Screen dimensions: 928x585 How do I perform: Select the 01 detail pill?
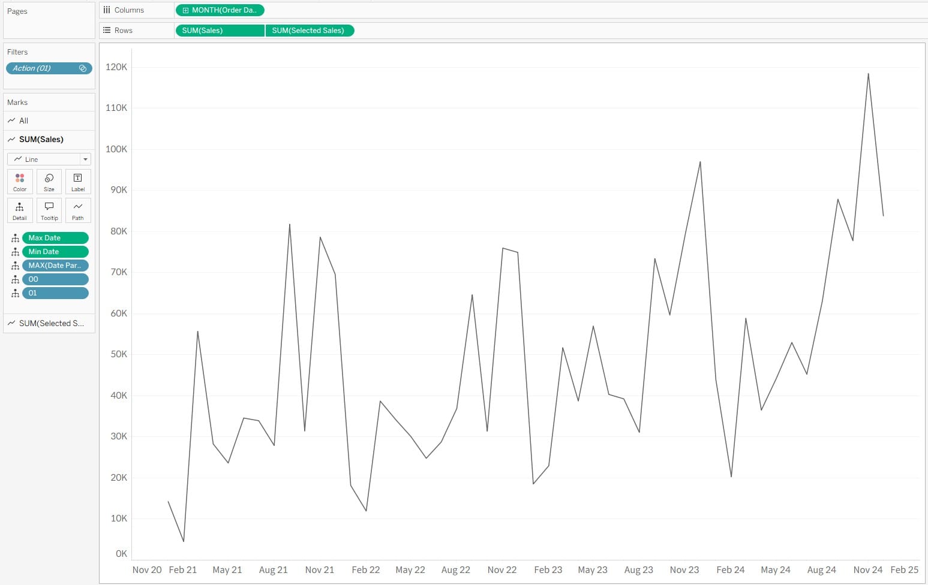tap(55, 293)
